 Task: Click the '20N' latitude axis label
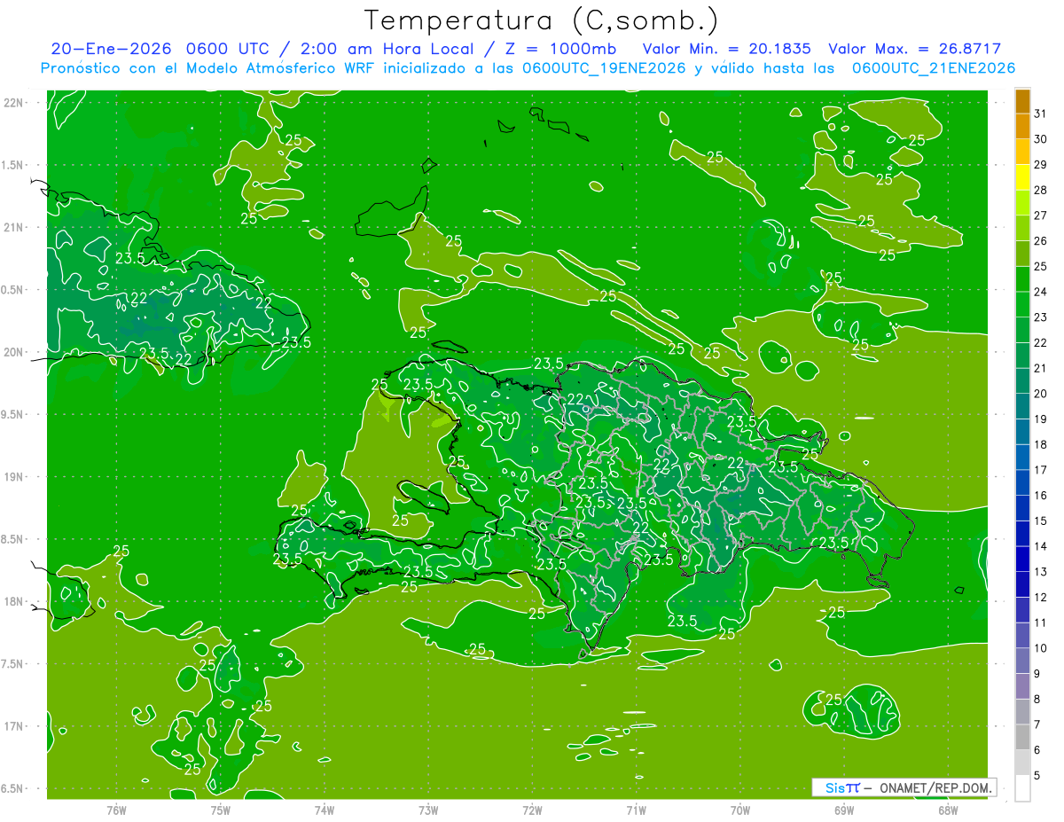pyautogui.click(x=13, y=352)
